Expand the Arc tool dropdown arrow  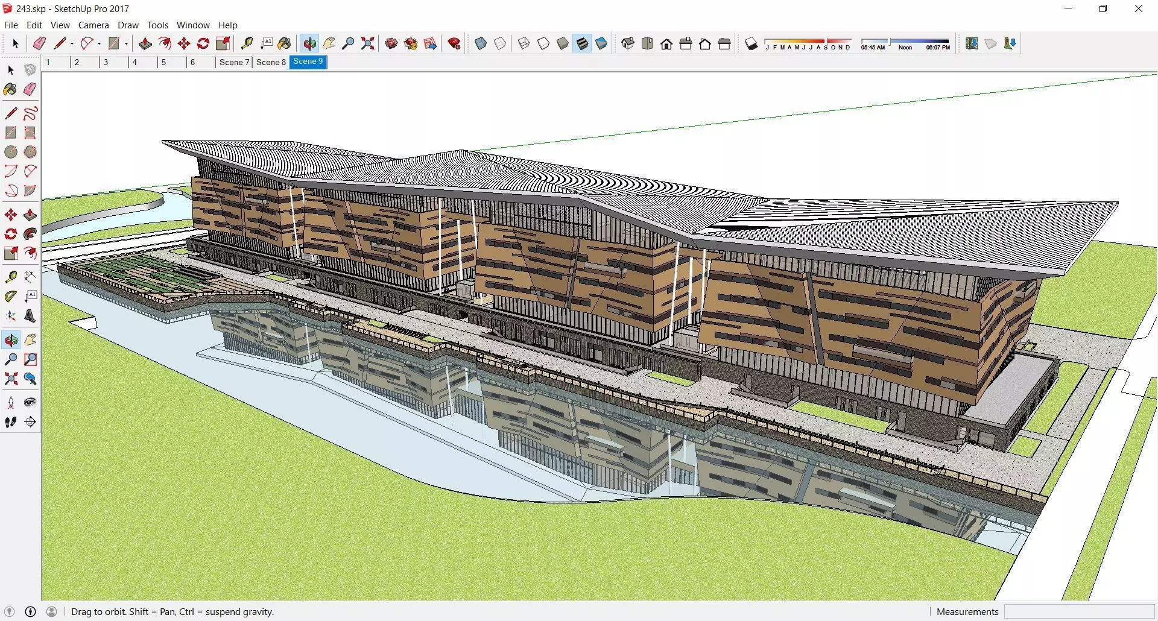point(99,43)
